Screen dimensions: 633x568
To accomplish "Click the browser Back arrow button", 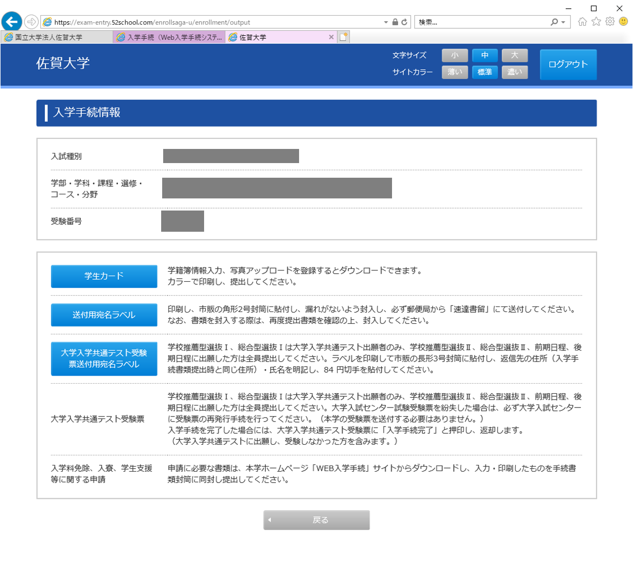I will point(12,22).
